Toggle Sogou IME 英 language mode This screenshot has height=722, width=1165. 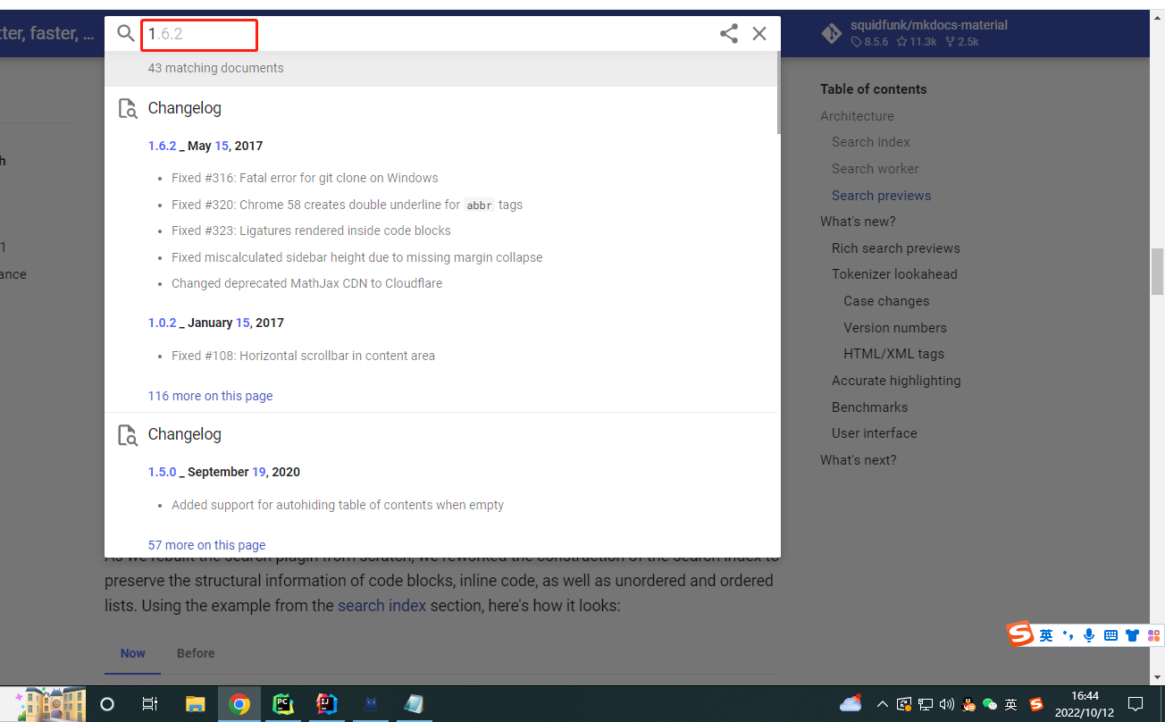click(x=1045, y=635)
